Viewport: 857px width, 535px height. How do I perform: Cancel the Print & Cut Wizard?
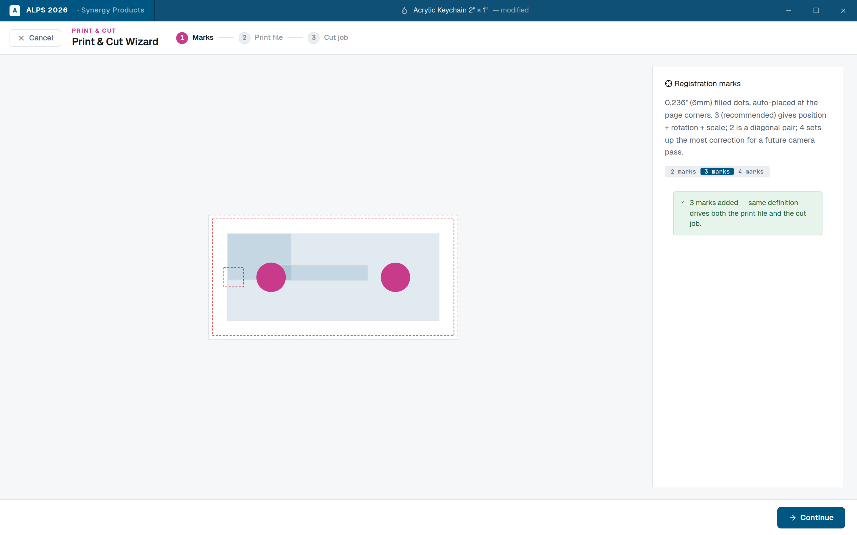(x=35, y=38)
